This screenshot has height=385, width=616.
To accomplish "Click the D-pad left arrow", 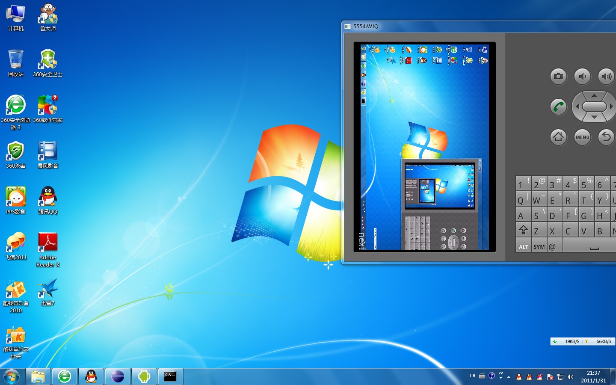I will click(x=577, y=107).
